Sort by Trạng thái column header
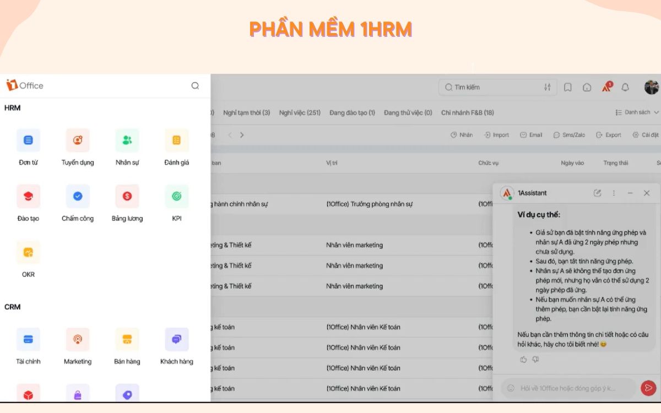Image resolution: width=661 pixels, height=413 pixels. tap(616, 163)
